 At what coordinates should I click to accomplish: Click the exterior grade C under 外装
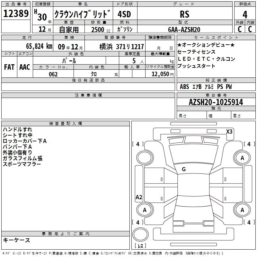tap(240, 29)
